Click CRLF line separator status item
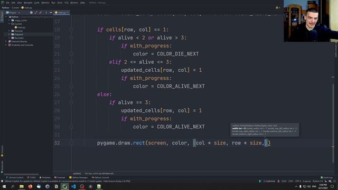This screenshot has width=338, height=190. tap(290, 181)
